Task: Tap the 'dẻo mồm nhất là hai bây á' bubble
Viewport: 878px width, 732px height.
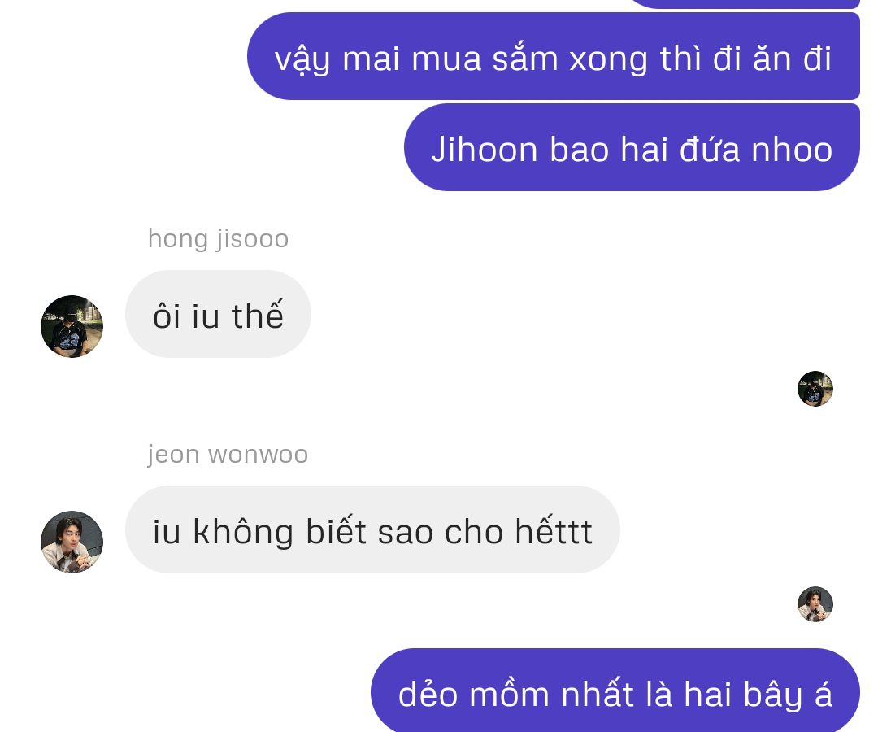Action: (x=615, y=691)
